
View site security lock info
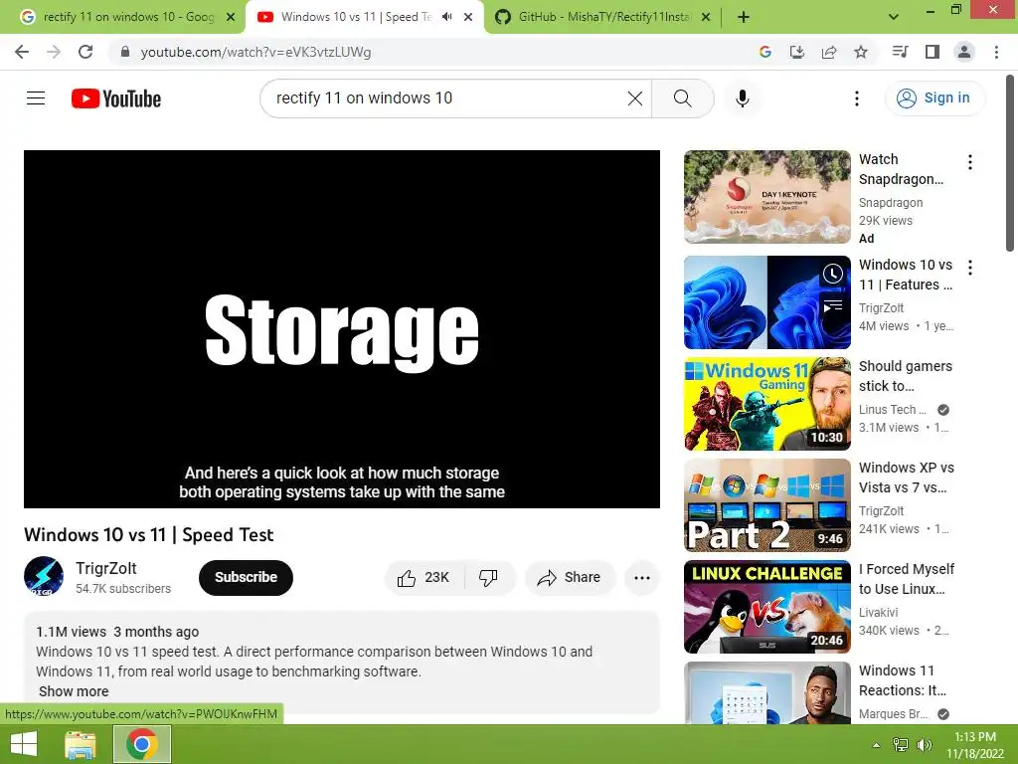pos(125,52)
